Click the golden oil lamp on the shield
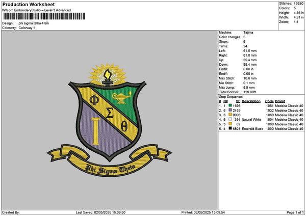Image resolution: width=306 pixels, height=216 pixels. (121, 97)
